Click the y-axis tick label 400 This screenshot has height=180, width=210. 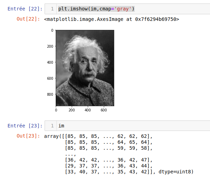(50, 62)
